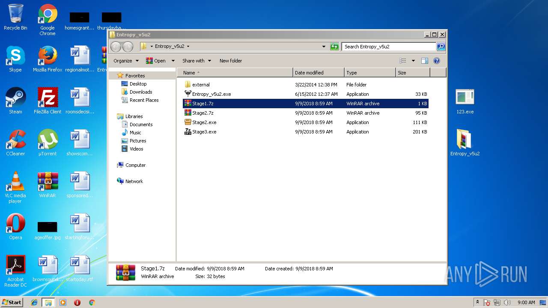Viewport: 548px width, 308px height.
Task: Open the CCleaner desktop shortcut
Action: coord(15,143)
